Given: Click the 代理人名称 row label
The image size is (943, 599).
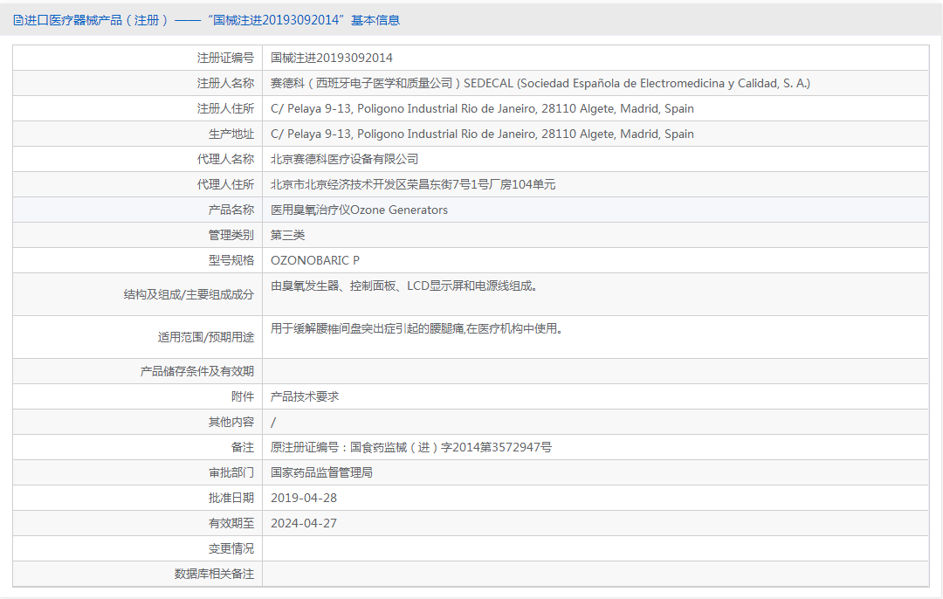Looking at the screenshot, I should [225, 159].
